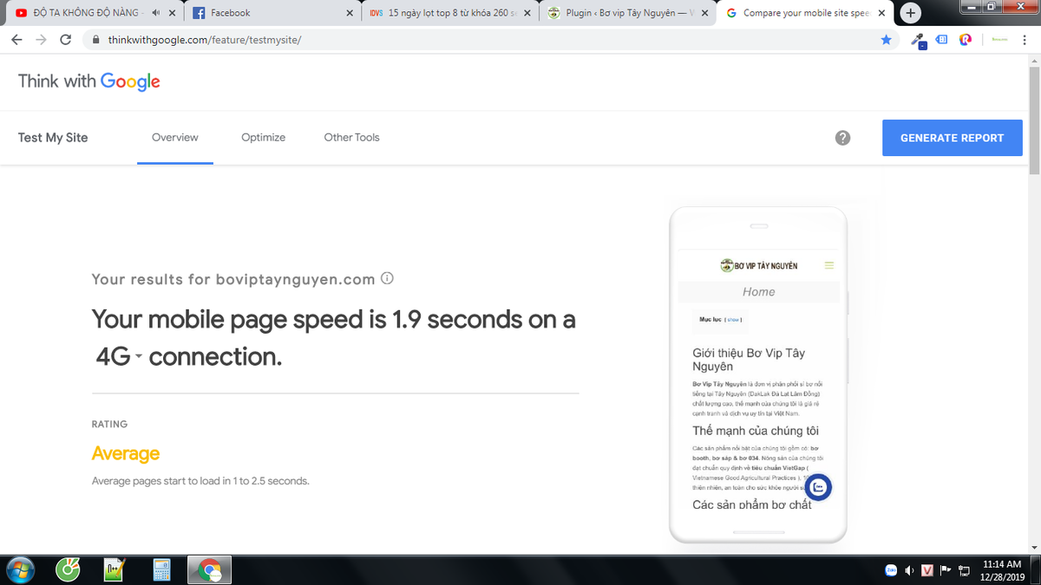The image size is (1041, 585).
Task: Close the YouTube tab
Action: coord(173,13)
